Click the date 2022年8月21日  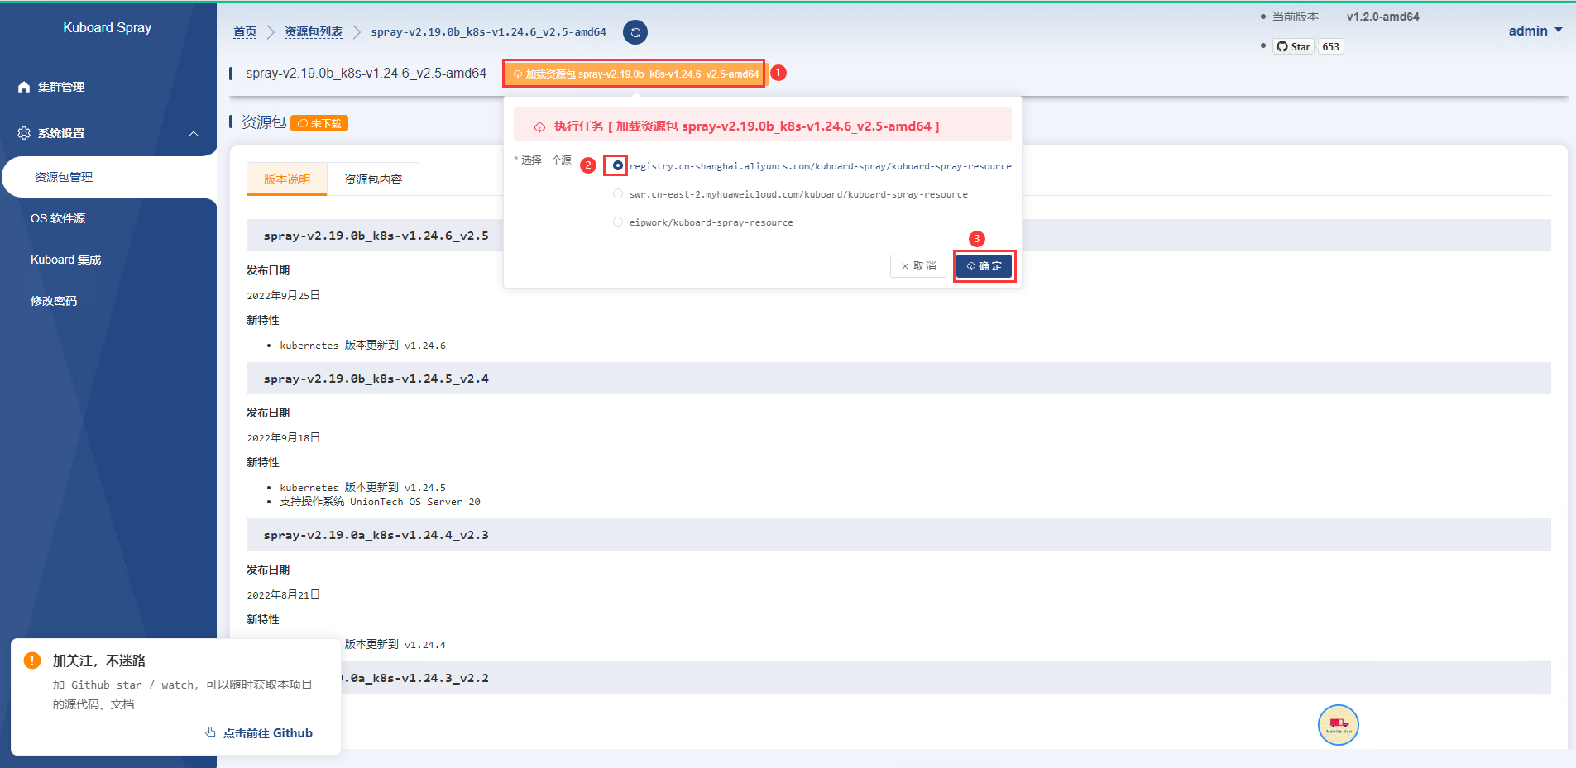283,594
